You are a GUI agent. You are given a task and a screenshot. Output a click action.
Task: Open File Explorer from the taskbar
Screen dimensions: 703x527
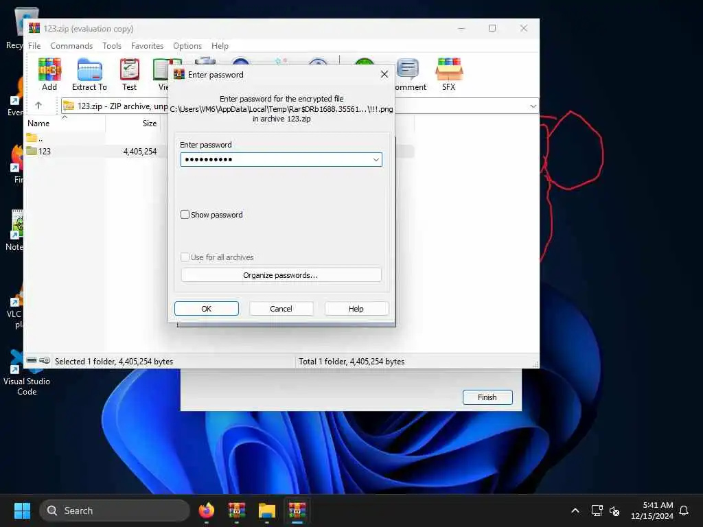point(267,511)
